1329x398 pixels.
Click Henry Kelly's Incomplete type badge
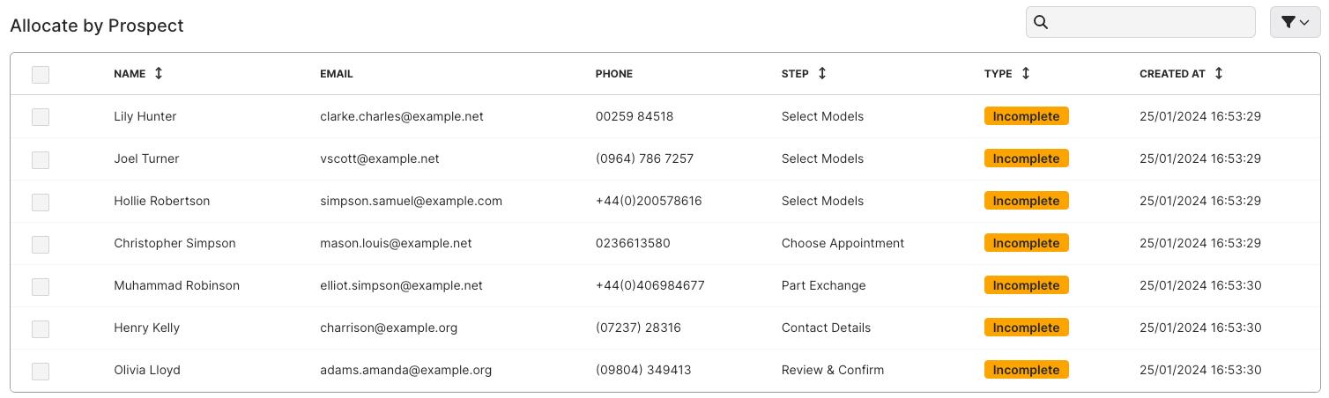coord(1026,328)
